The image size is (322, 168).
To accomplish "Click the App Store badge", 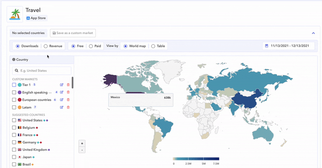I will coord(37,18).
